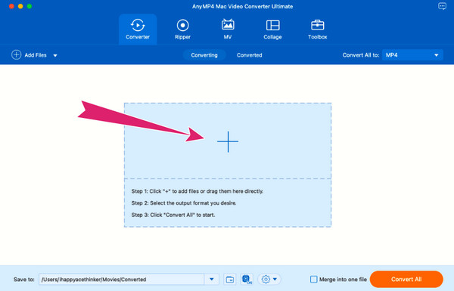This screenshot has height=291, width=454.
Task: Click the Convert All to label
Action: [361, 55]
